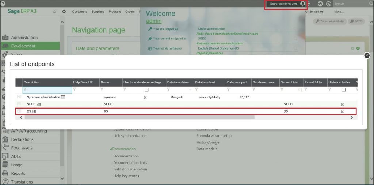Open the Link synchronization link
The height and width of the screenshot is (185, 374).
pyautogui.click(x=130, y=136)
